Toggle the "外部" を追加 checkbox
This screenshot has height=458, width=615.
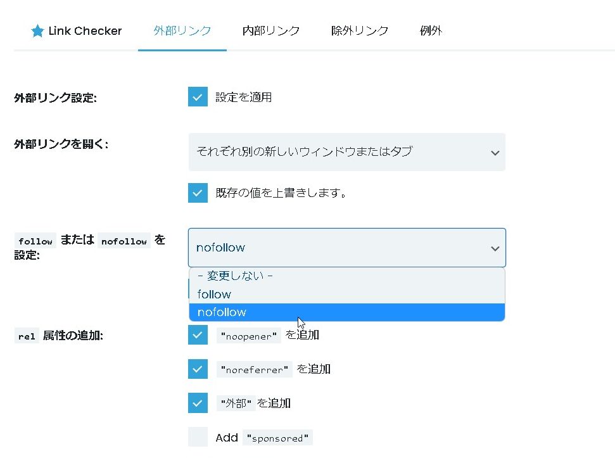tap(198, 403)
